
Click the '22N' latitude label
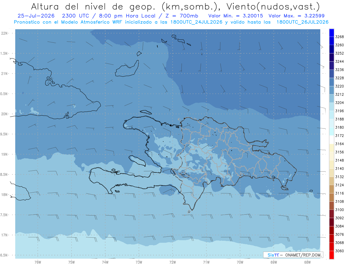coord(4,33)
